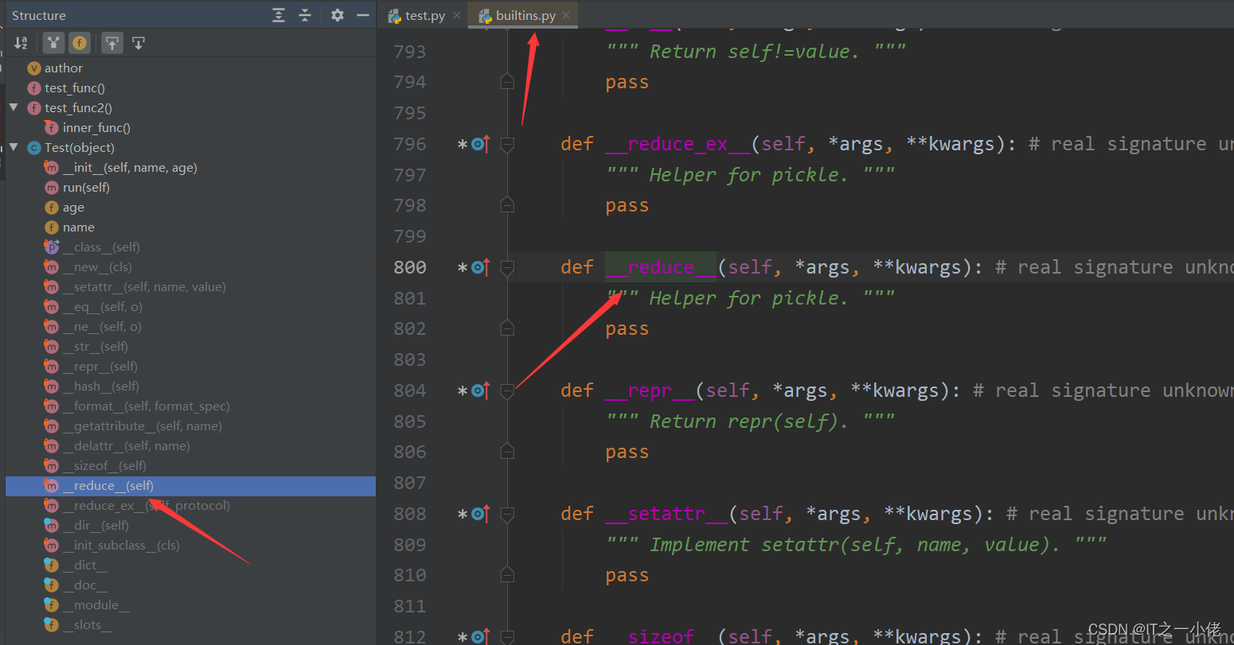Click the Always Select Opened Element icon
Screen dimensions: 1234x645
[x=112, y=42]
